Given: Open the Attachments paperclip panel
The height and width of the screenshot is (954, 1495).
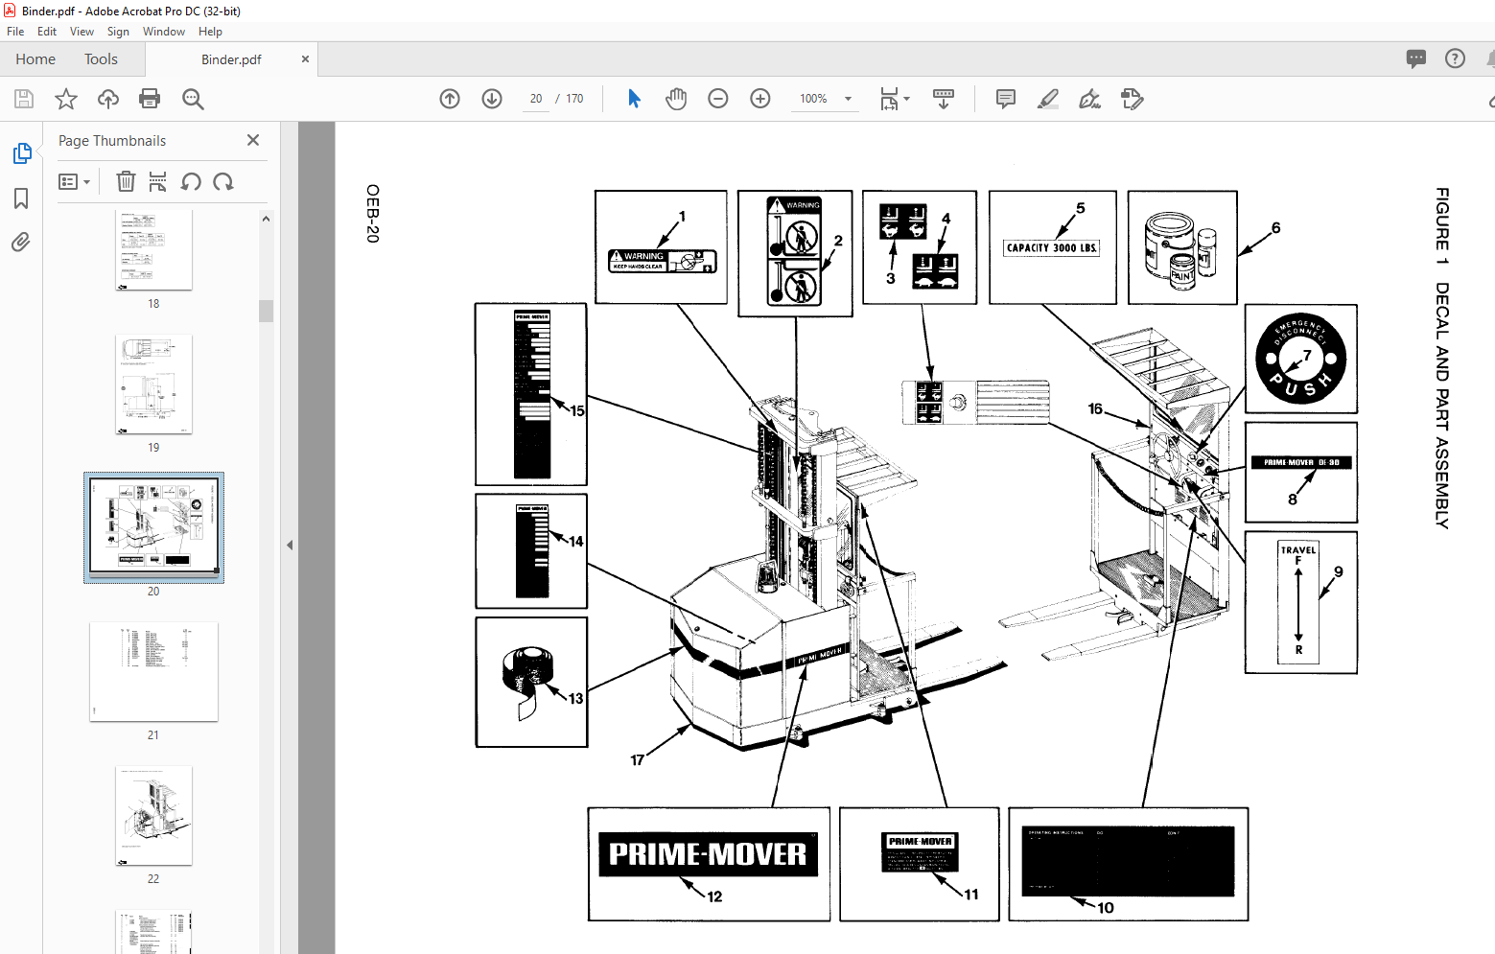Looking at the screenshot, I should [x=21, y=242].
